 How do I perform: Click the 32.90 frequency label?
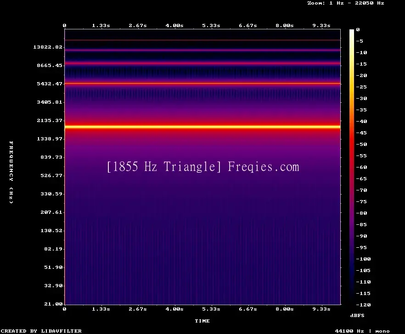53,286
